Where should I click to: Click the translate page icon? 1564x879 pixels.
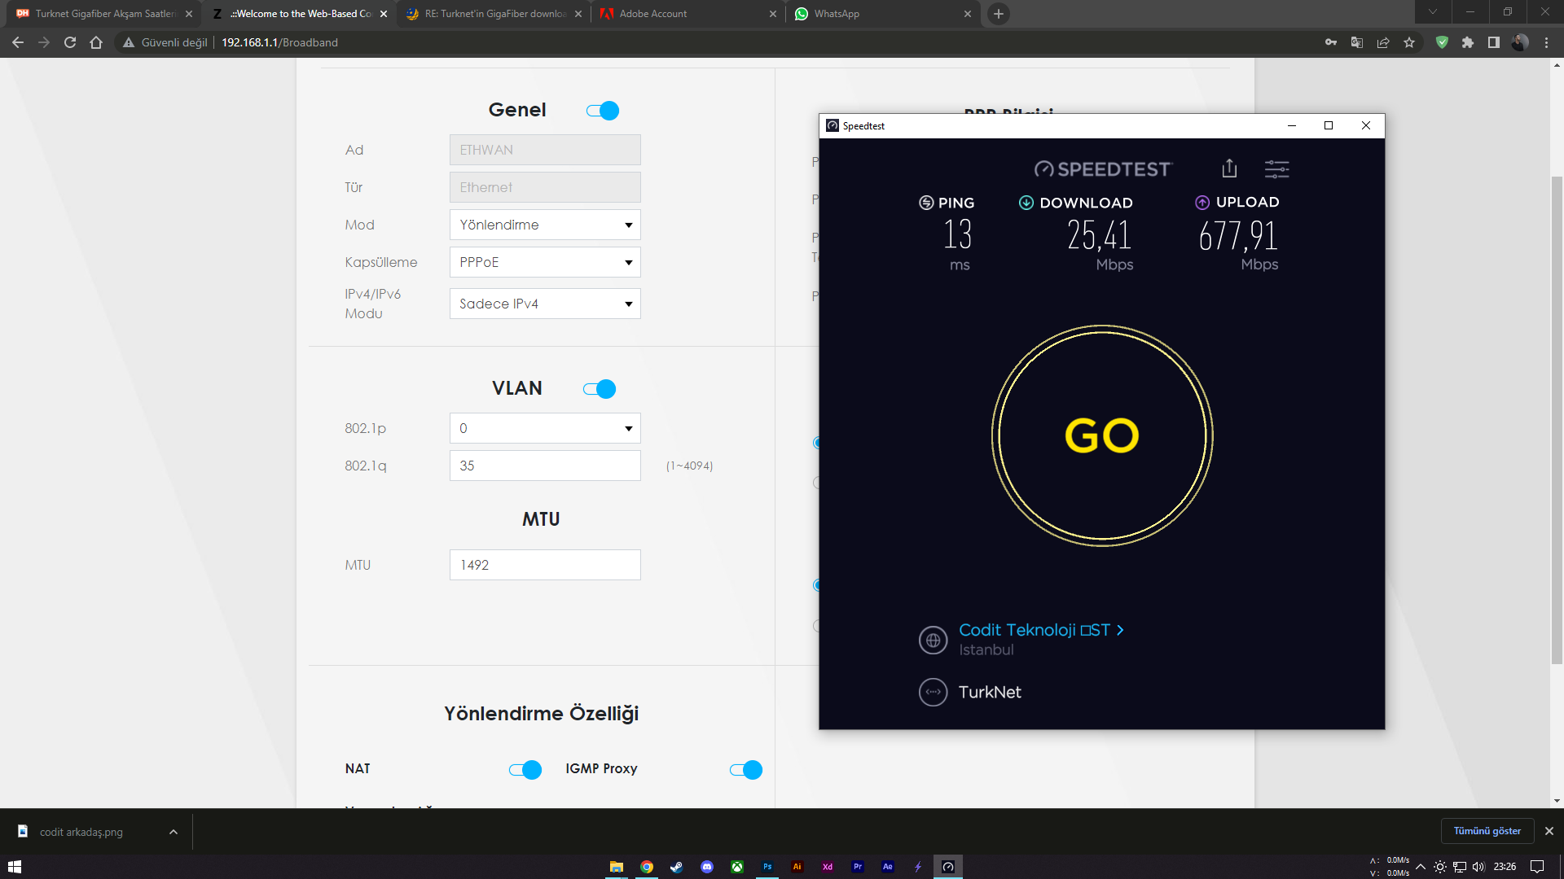[1357, 42]
